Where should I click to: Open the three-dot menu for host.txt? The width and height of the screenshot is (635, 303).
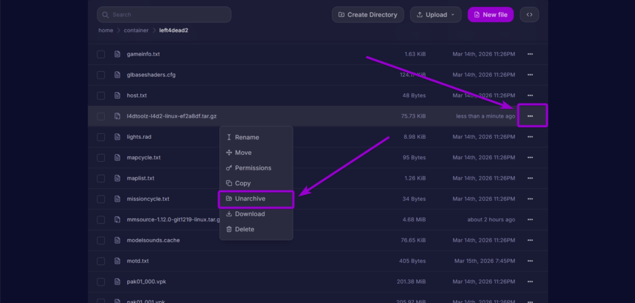point(530,95)
